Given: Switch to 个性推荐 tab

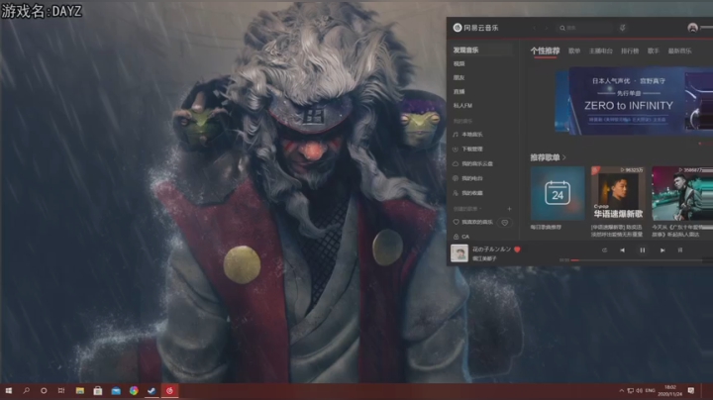Looking at the screenshot, I should pyautogui.click(x=545, y=50).
